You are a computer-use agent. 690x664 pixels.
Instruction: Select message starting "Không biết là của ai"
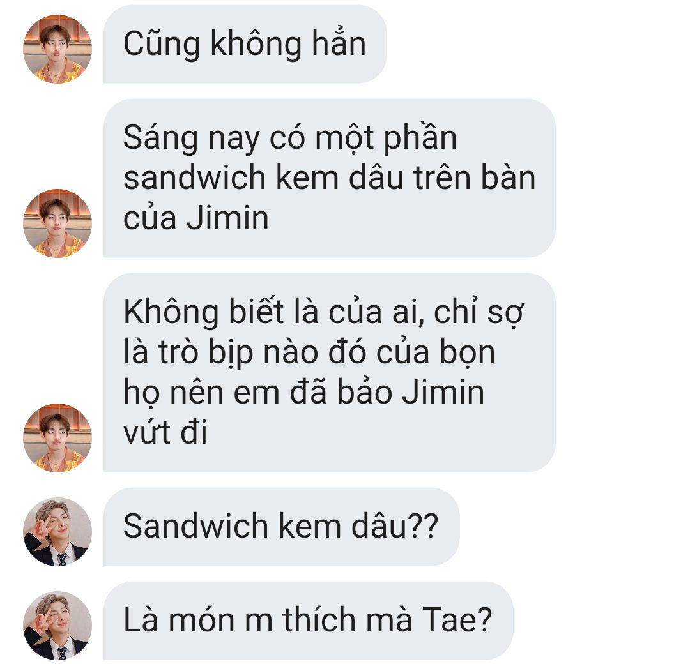[x=329, y=373]
